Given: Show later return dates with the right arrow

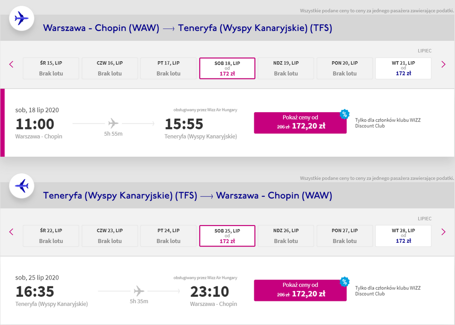Looking at the screenshot, I should click(x=443, y=232).
